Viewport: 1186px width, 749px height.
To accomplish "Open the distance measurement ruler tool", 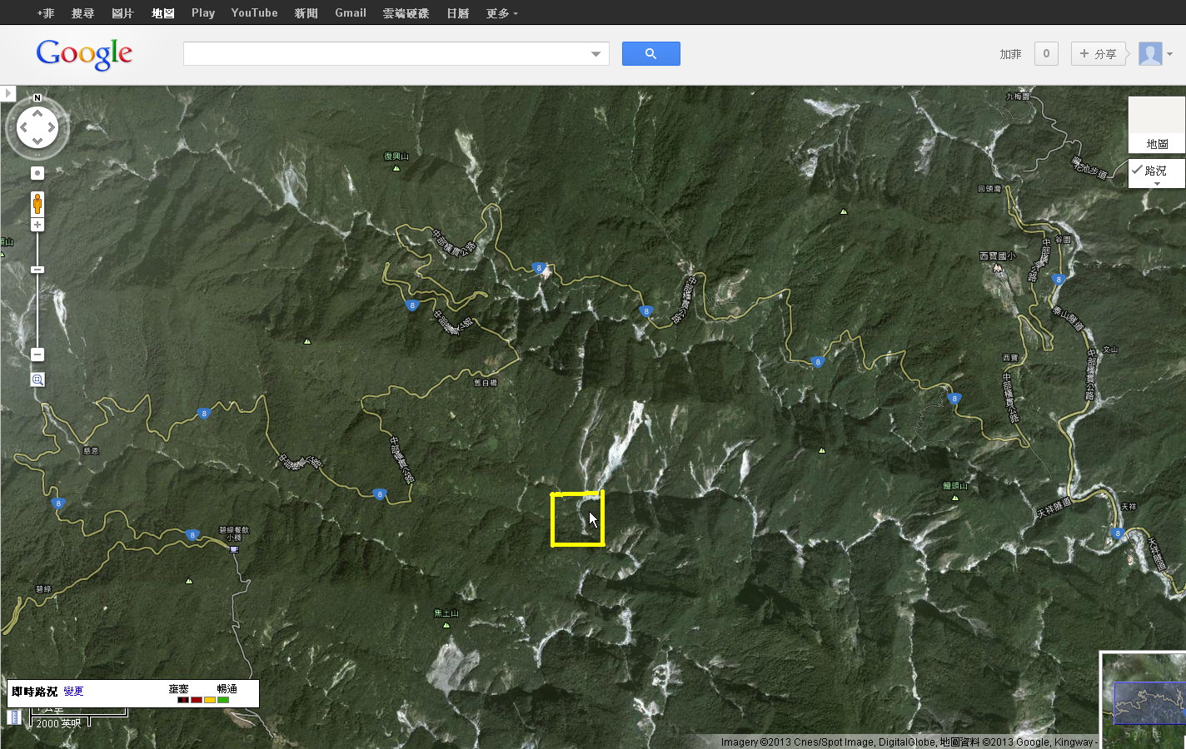I will click(14, 717).
